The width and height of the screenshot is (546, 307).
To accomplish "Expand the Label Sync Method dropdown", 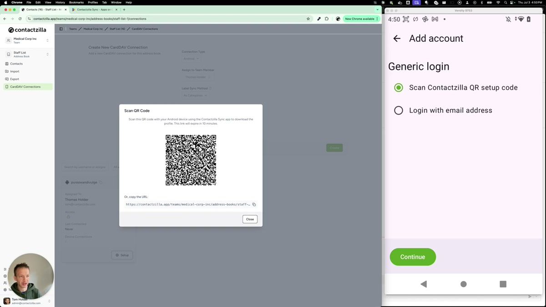I will click(x=196, y=95).
